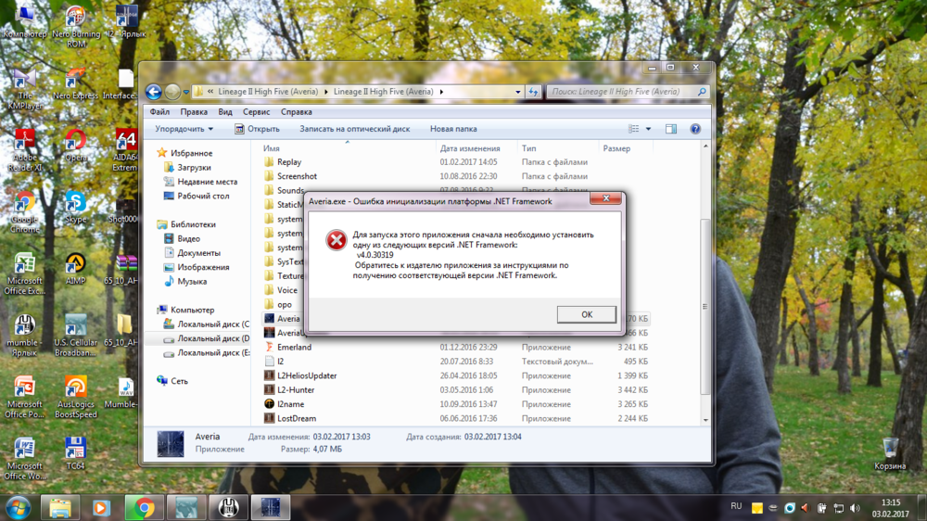
Task: Sort files by the Дата изменения column header
Action: (470, 148)
